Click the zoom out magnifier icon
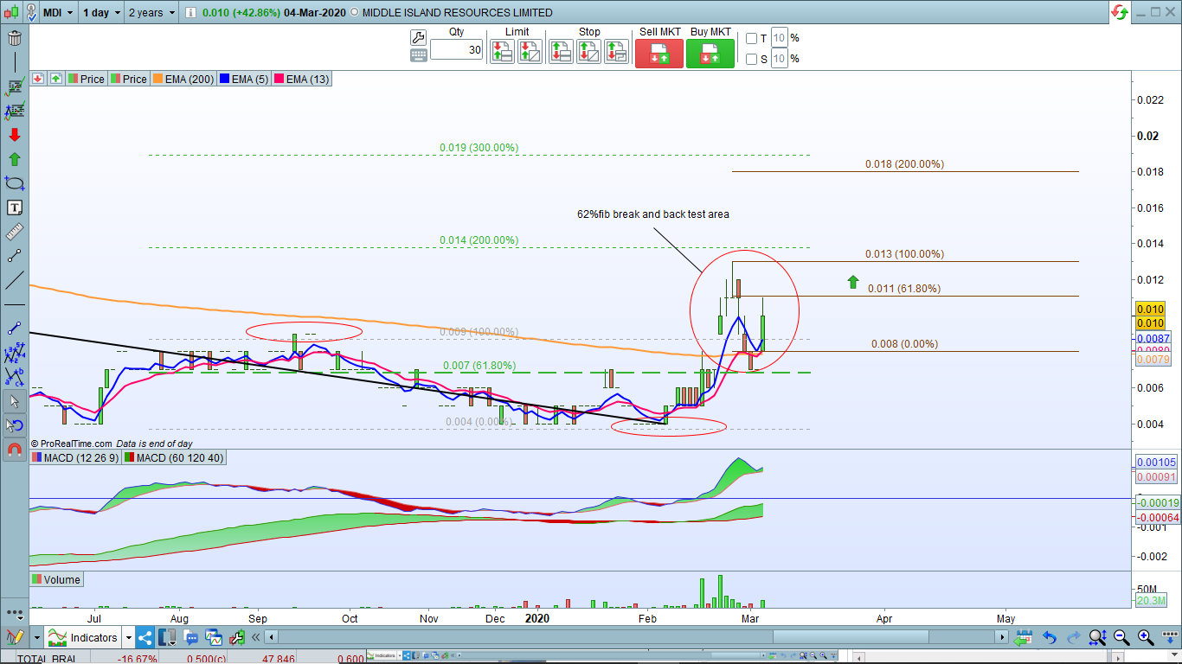The width and height of the screenshot is (1182, 664). point(1121,637)
